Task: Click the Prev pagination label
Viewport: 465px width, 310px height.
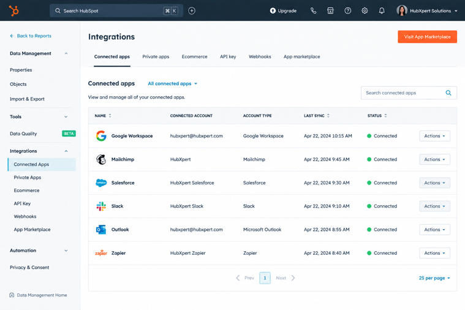Action: 249,278
